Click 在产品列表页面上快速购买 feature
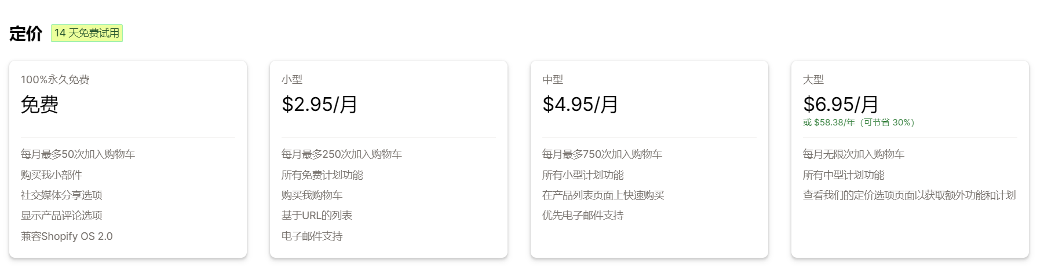The height and width of the screenshot is (278, 1055). (603, 195)
